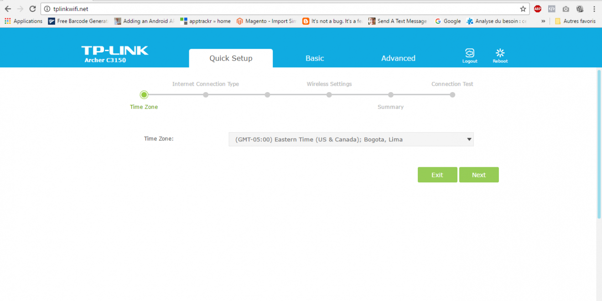Image resolution: width=602 pixels, height=301 pixels.
Task: Click the Reboot icon
Action: point(500,55)
